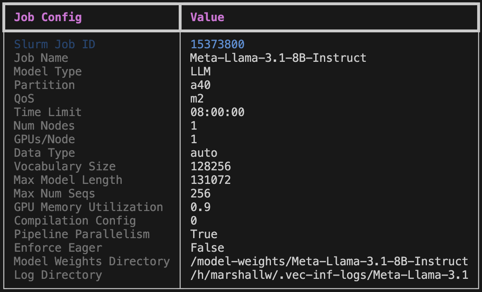Click the Model Type value LLM
482x292 pixels.
200,71
